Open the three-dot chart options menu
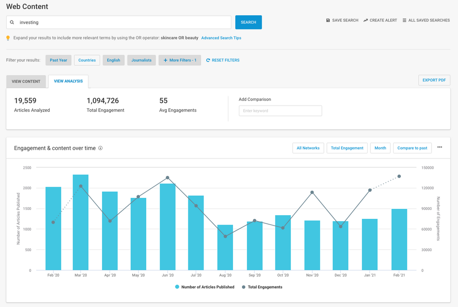 click(x=440, y=147)
